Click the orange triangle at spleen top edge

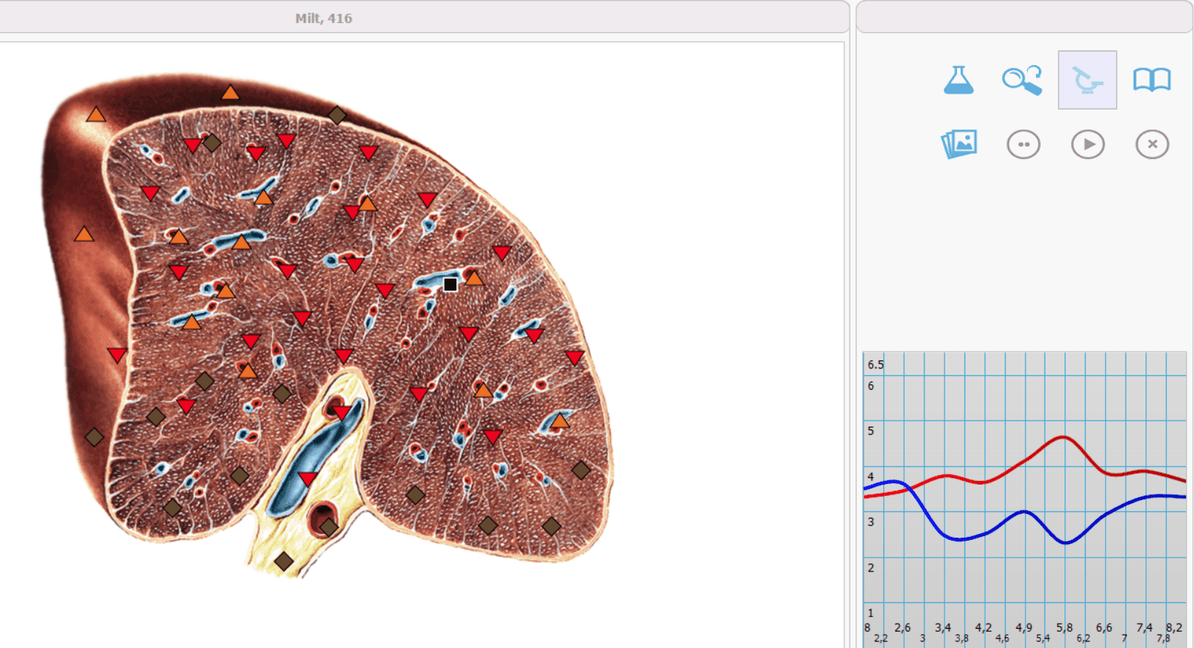[230, 93]
